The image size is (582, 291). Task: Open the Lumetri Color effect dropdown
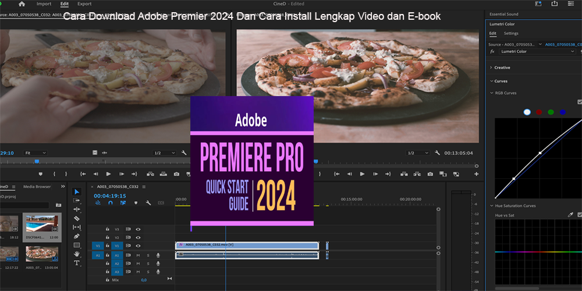coord(537,52)
